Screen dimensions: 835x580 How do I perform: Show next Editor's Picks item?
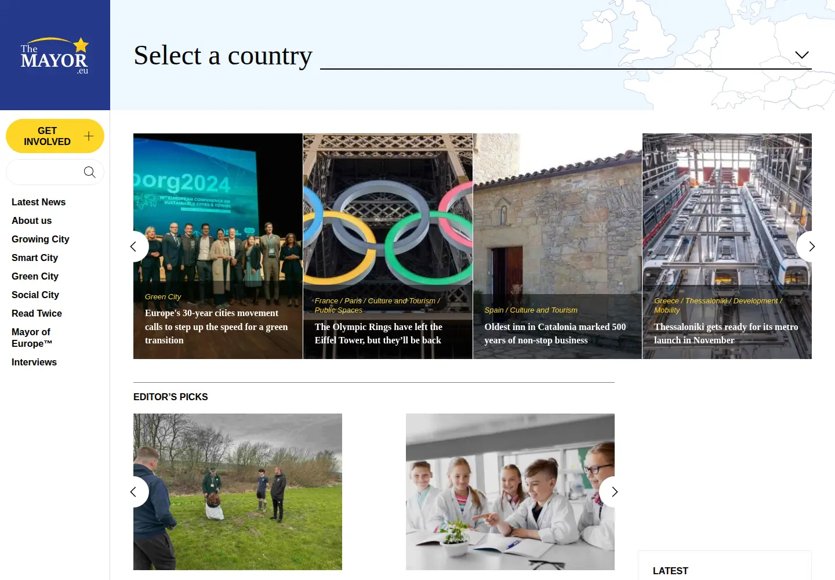(x=615, y=492)
